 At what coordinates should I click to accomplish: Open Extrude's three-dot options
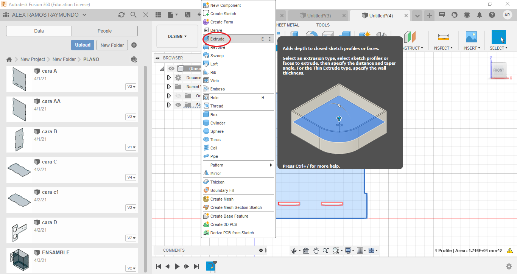(x=270, y=39)
